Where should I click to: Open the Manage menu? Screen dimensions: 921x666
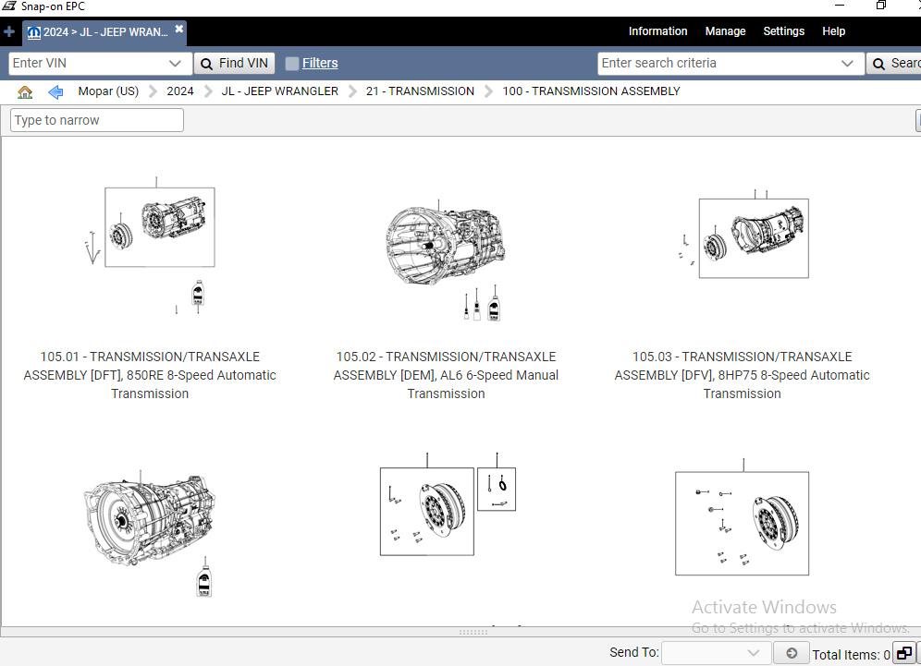tap(725, 30)
